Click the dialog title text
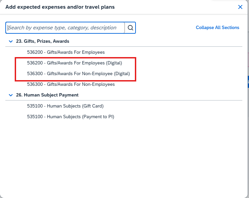 tap(60, 7)
